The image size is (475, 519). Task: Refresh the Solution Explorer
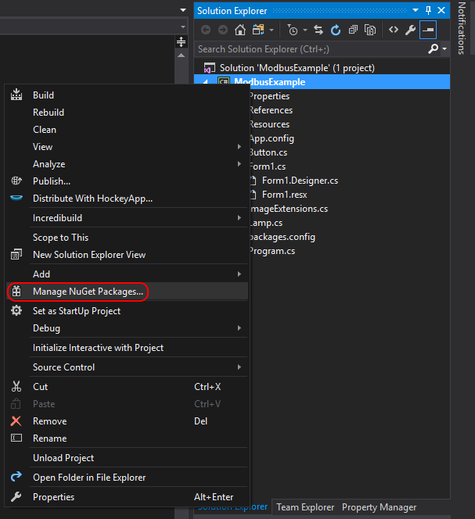coord(336,30)
